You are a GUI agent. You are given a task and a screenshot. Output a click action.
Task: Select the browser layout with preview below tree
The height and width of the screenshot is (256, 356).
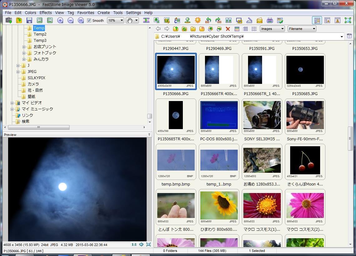317,21
